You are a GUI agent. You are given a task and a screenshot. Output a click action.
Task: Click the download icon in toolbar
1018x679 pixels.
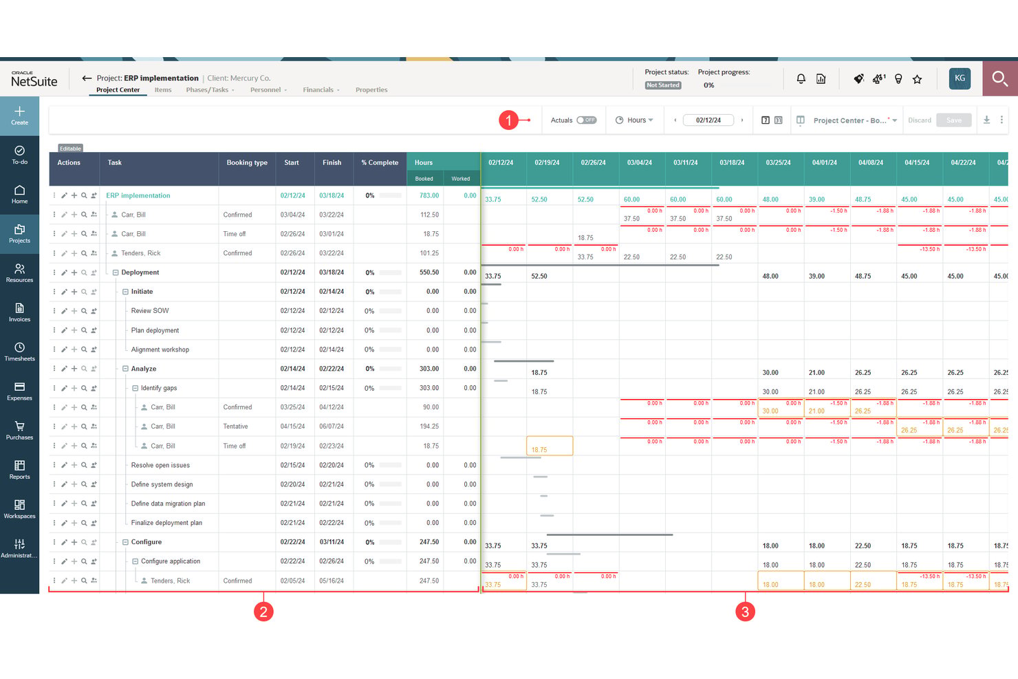coord(986,120)
